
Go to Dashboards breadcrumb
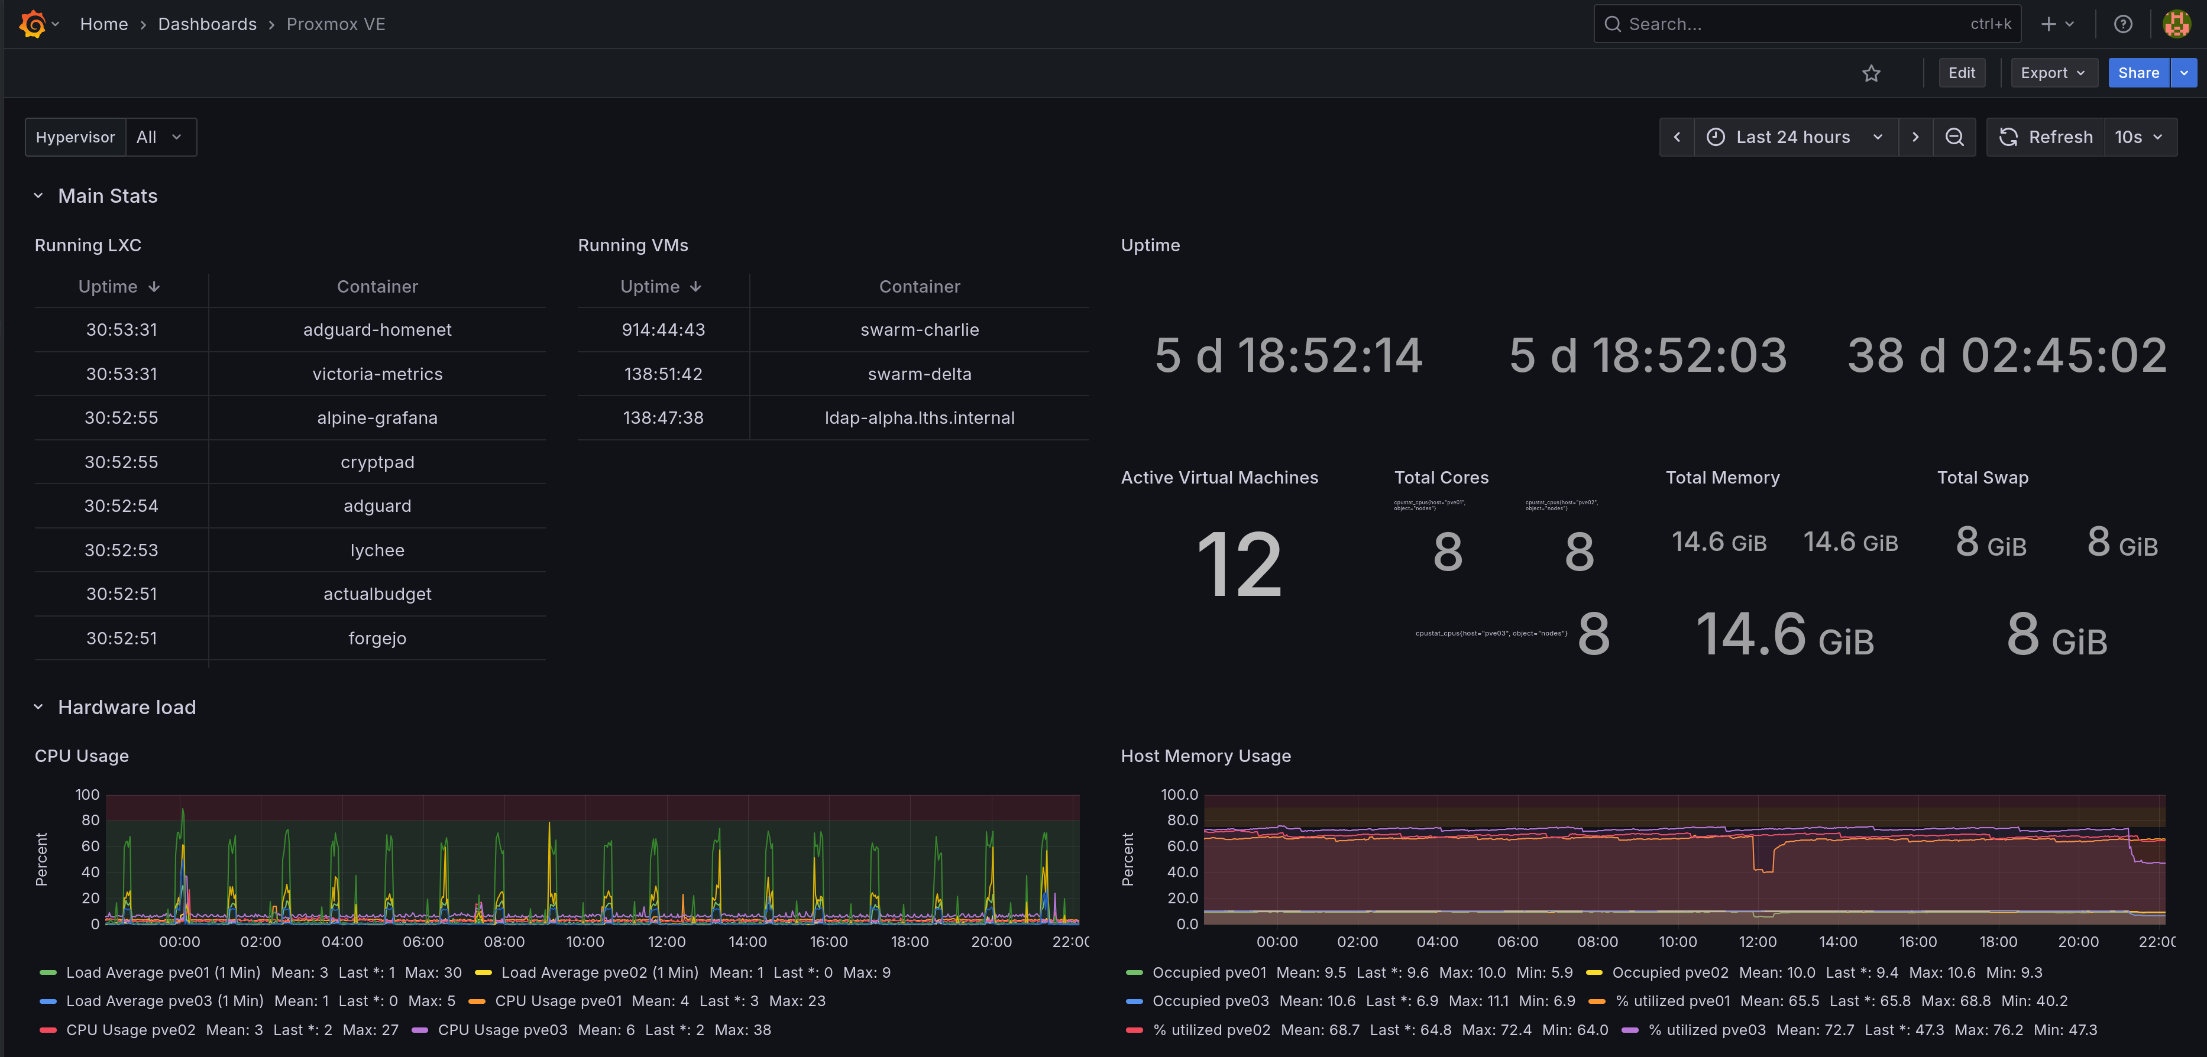(x=206, y=24)
